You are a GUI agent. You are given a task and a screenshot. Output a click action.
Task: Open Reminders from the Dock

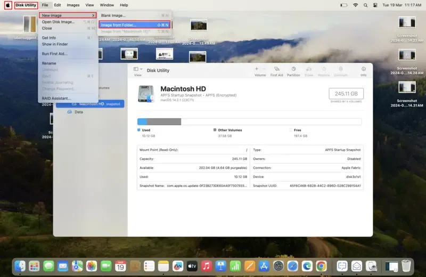149,266
